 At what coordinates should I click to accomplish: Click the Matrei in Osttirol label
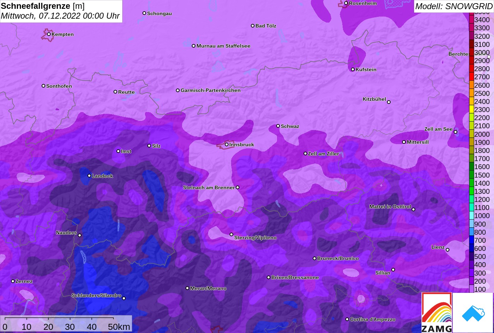pos(390,206)
